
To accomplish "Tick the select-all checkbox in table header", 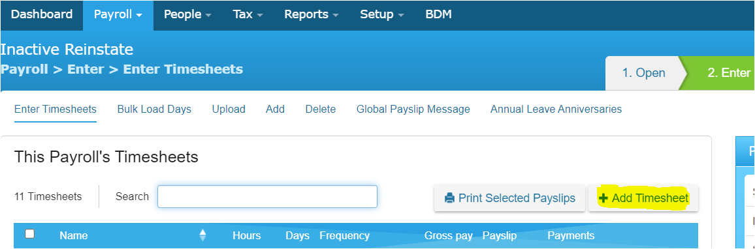I will [x=30, y=234].
